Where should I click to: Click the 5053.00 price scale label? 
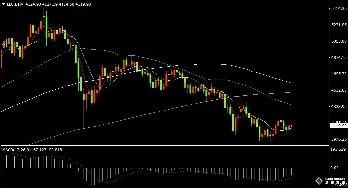(x=339, y=41)
